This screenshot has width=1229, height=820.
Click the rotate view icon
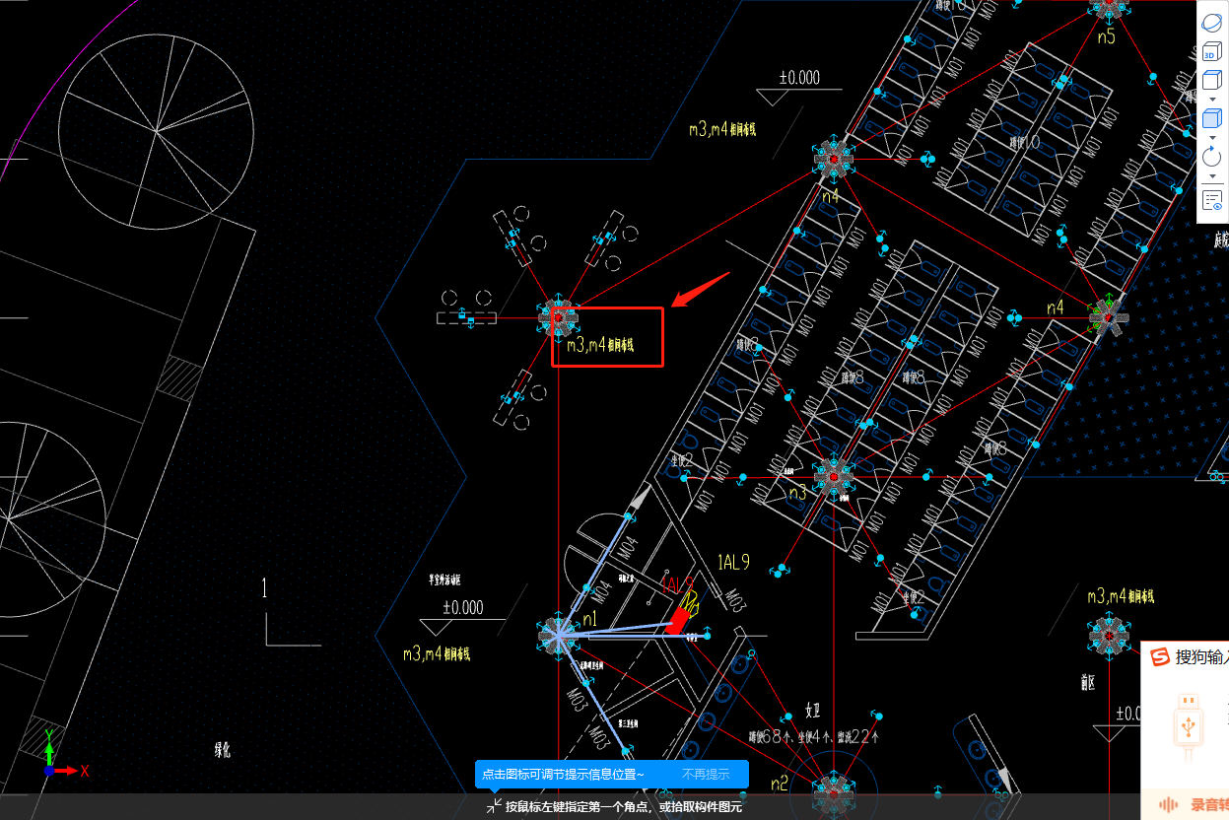point(1211,156)
